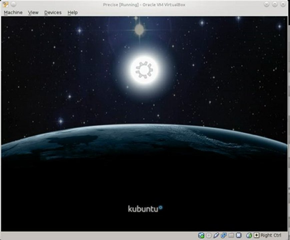Click the optical drive indicator icon
This screenshot has height=240, width=290.
click(x=209, y=235)
